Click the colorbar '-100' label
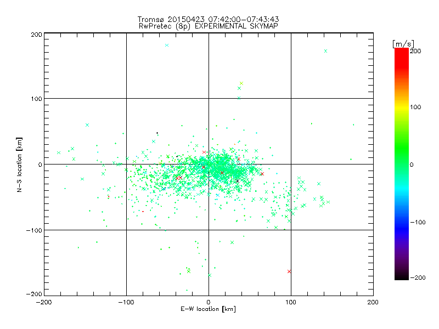This screenshot has height=329, width=439. 418,222
